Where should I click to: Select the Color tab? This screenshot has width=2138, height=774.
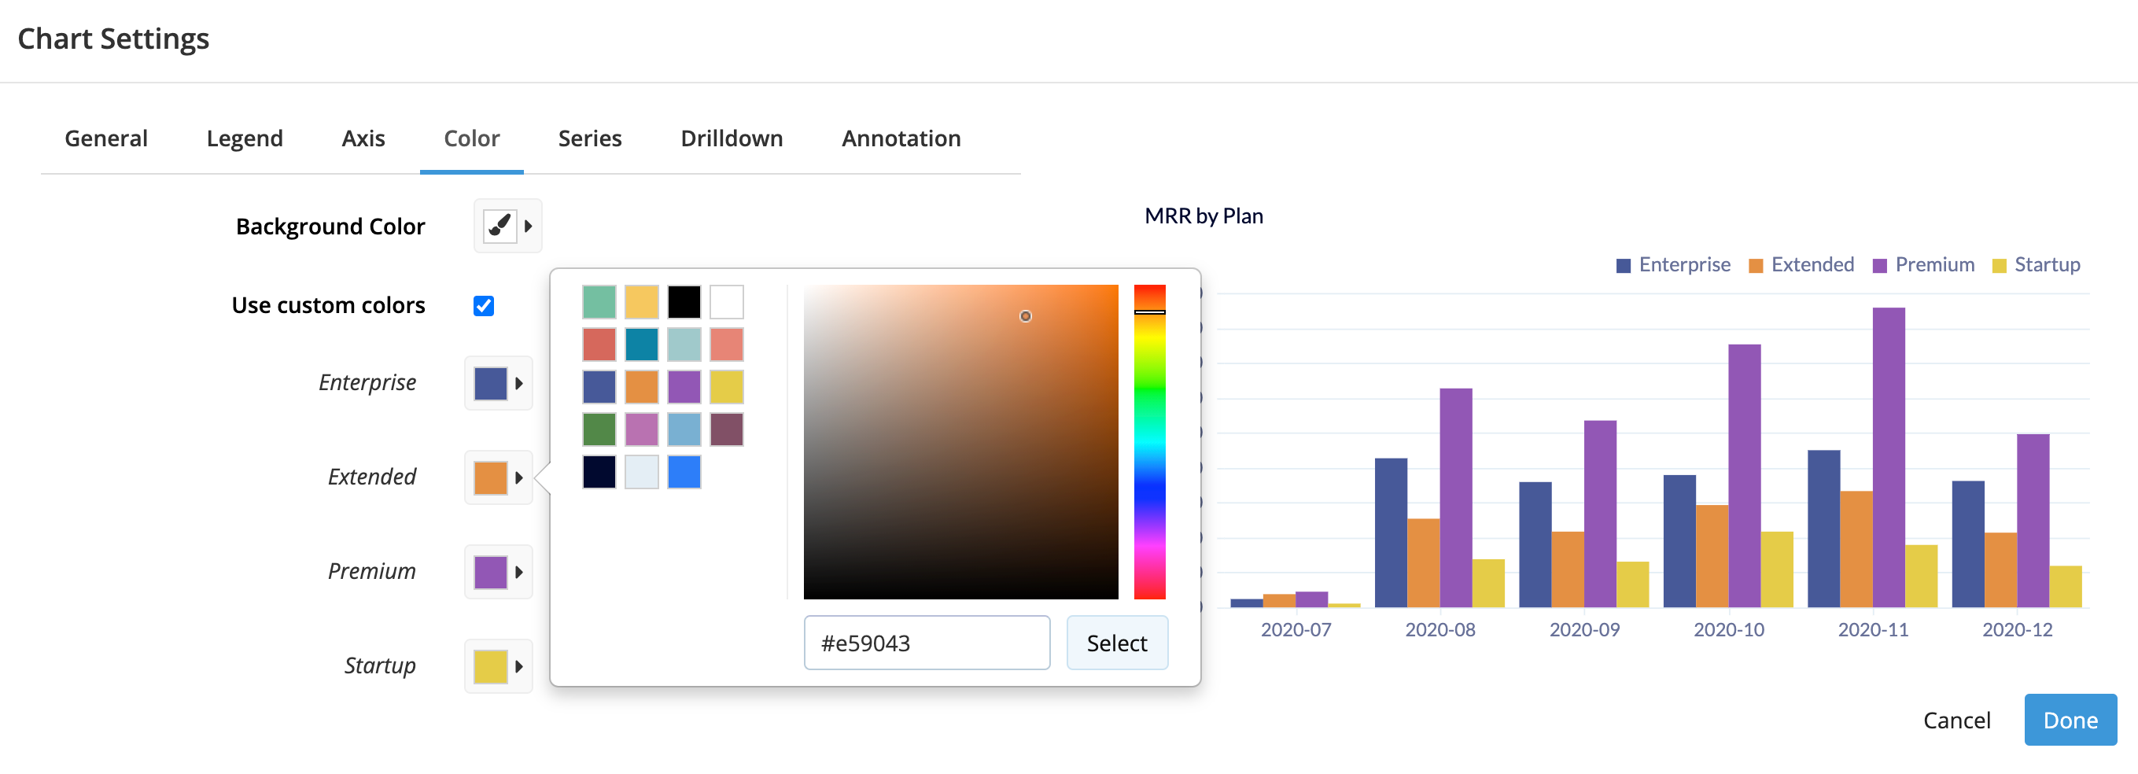coord(471,138)
